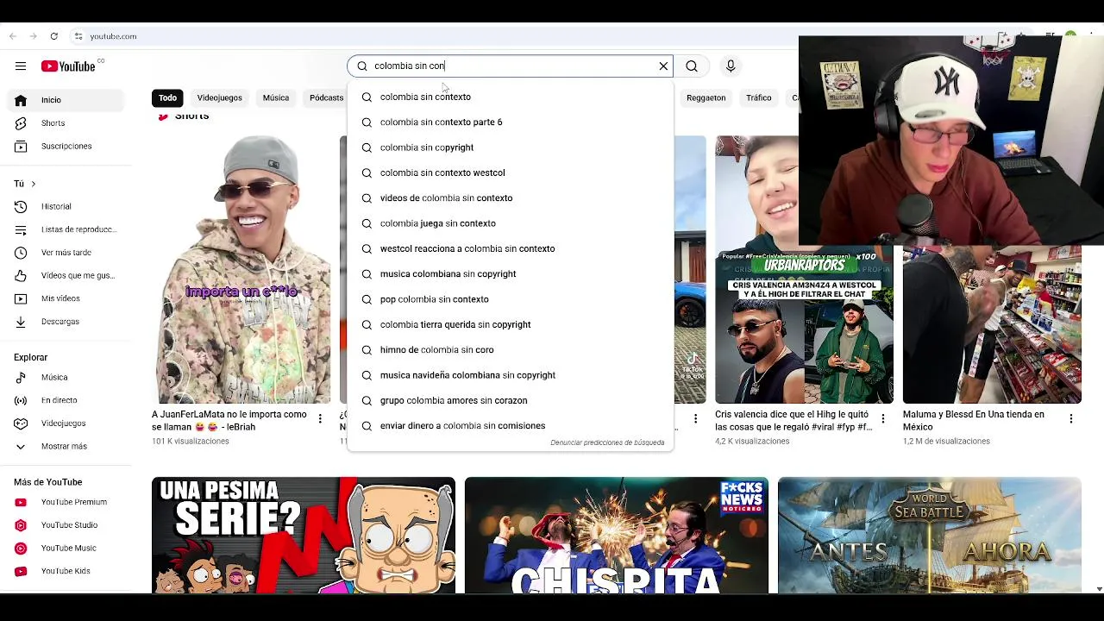Open YouTube Premium link
The height and width of the screenshot is (621, 1104).
tap(66, 502)
